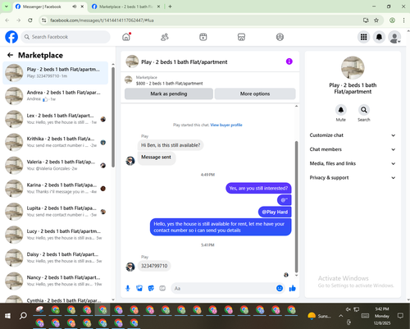Search in conversation with magnifier icon
This screenshot has height=329, width=410.
364,110
